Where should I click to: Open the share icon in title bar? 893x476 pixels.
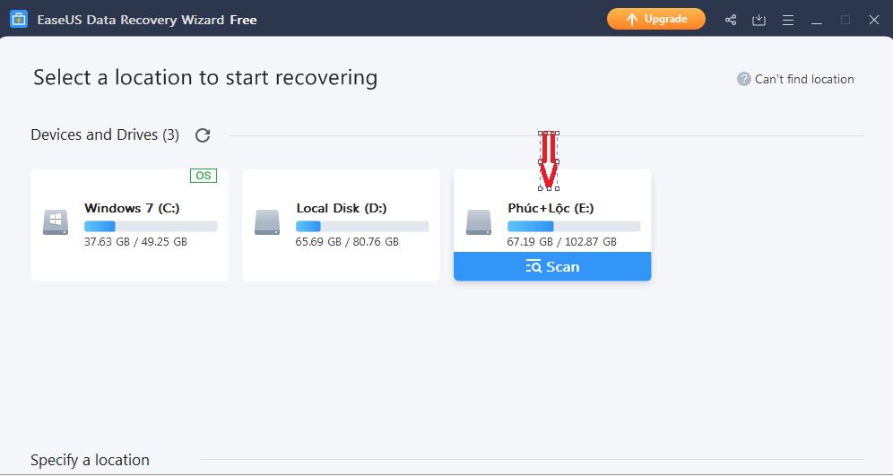tap(730, 20)
